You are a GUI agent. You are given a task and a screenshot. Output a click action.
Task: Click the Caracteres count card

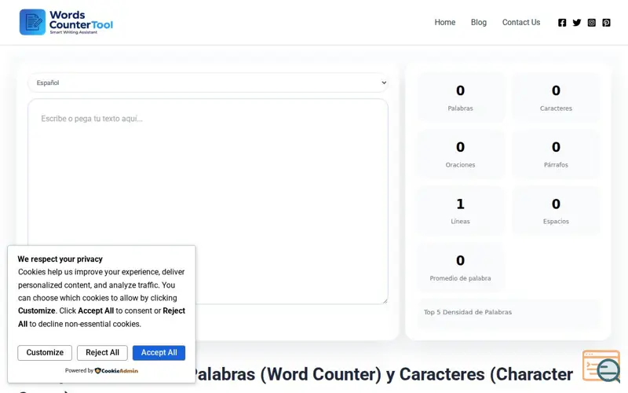coord(556,97)
